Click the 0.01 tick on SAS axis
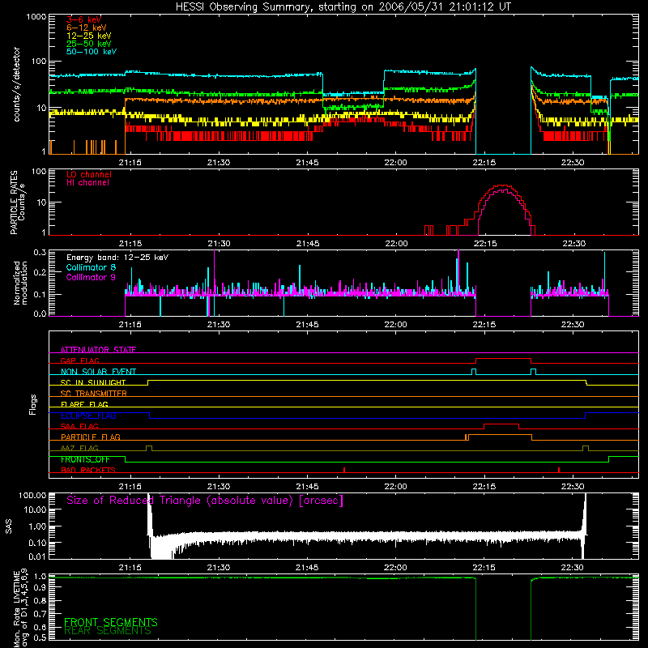 (37, 556)
